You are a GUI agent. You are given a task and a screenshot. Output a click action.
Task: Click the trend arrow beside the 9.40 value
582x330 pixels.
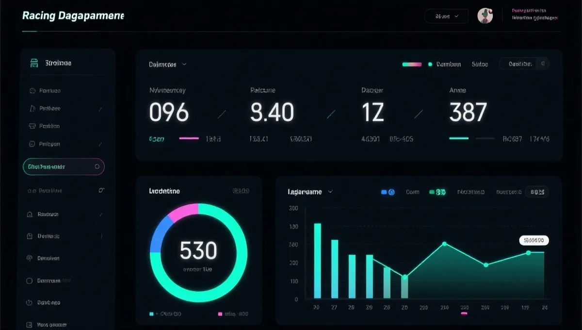point(332,114)
